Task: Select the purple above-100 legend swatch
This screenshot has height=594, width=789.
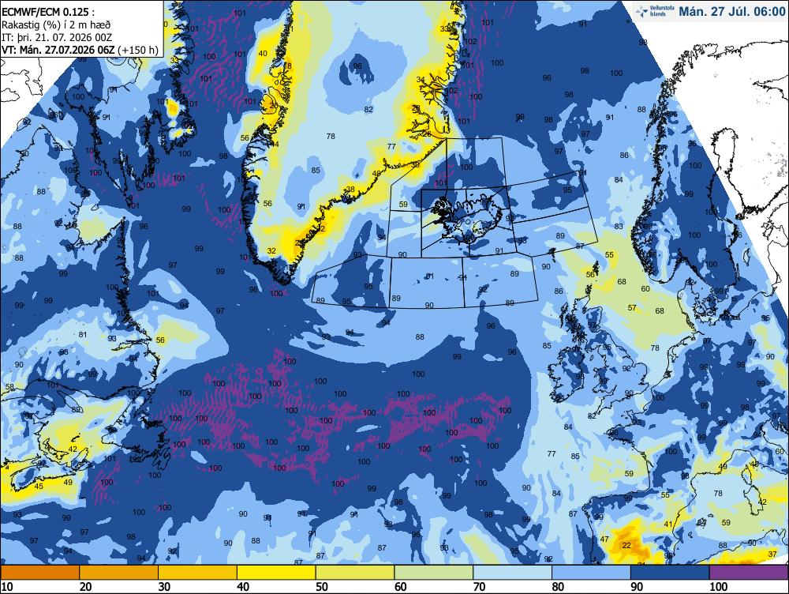Action: point(749,573)
